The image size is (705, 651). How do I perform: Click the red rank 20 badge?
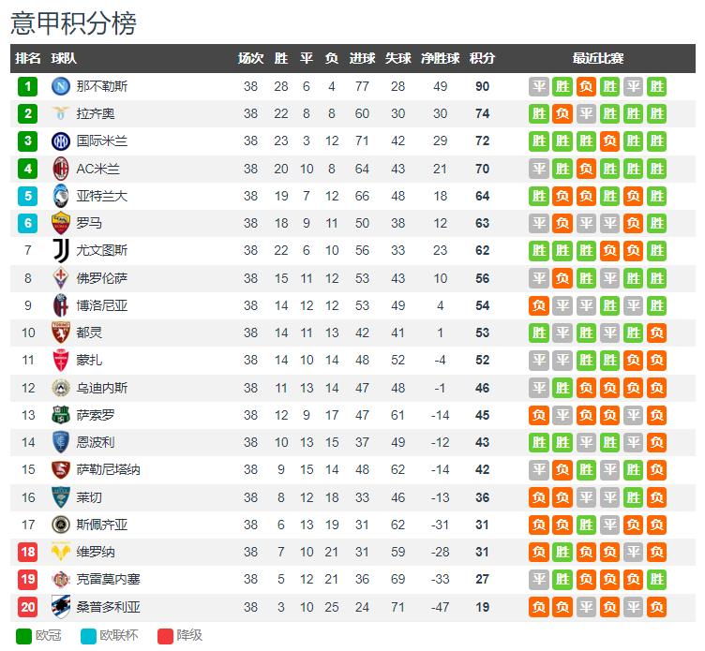[28, 607]
